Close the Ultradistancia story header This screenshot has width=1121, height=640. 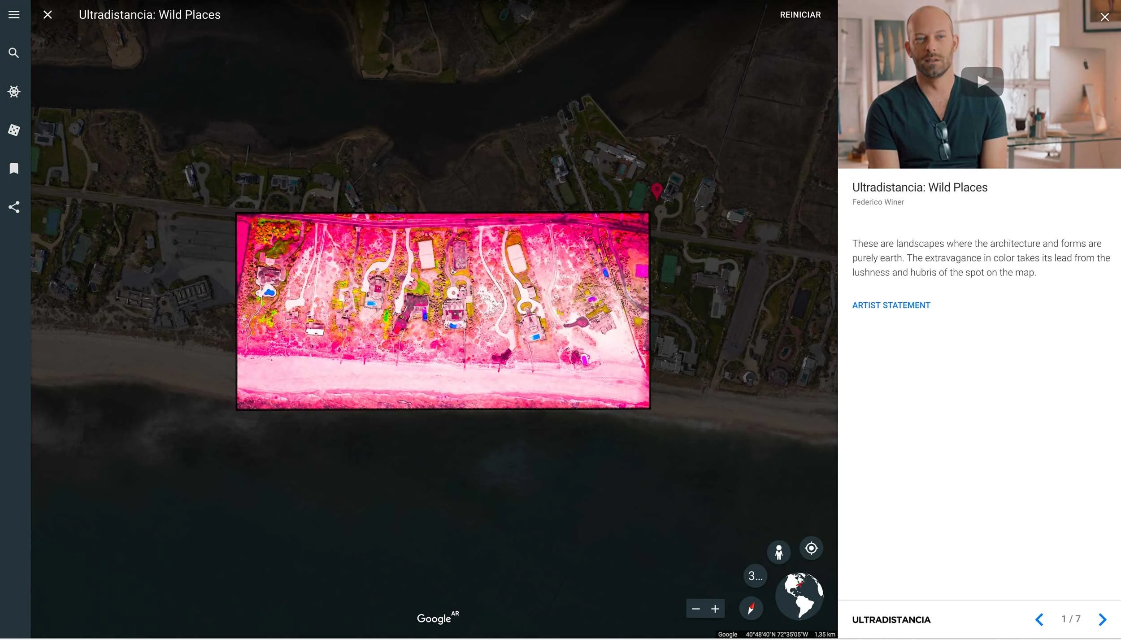coord(48,15)
